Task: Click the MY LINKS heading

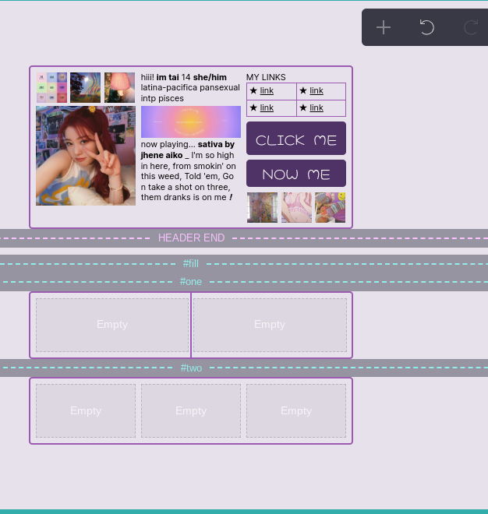Action: click(x=266, y=77)
